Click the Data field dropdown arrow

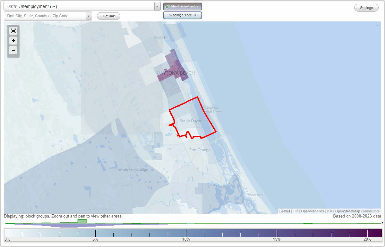[x=157, y=6]
